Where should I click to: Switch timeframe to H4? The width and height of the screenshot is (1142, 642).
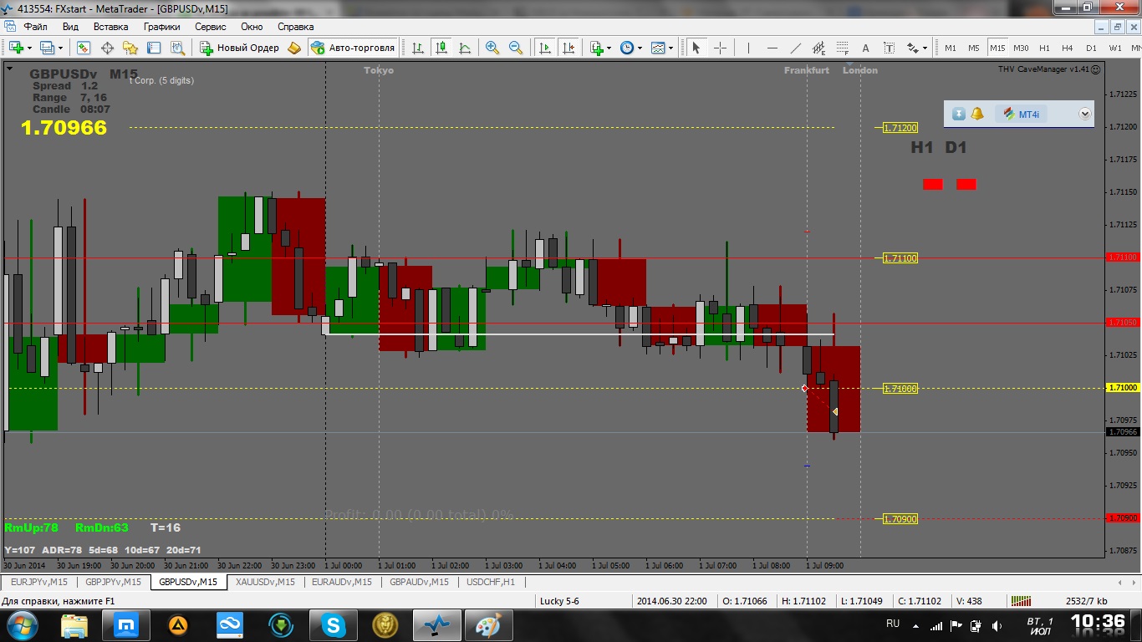(1068, 48)
